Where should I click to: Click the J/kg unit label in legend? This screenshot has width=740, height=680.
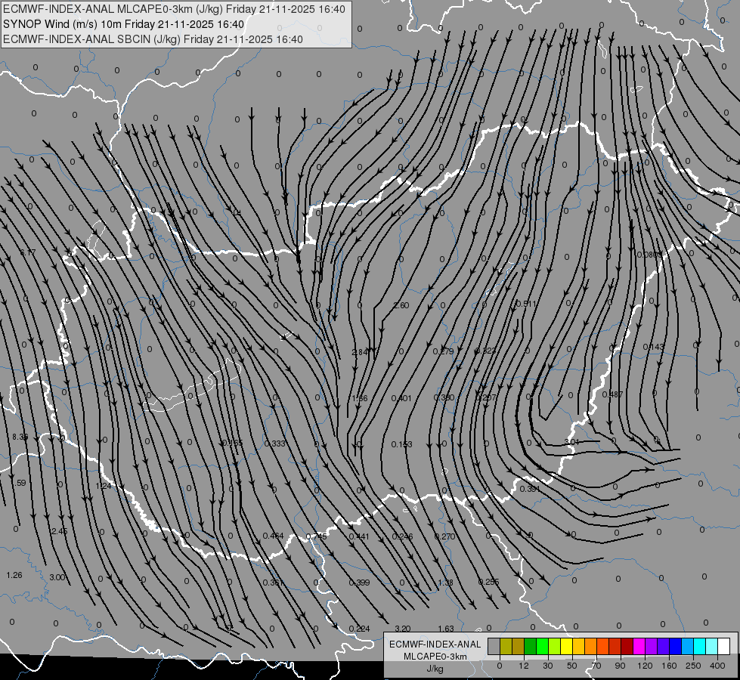(x=435, y=669)
